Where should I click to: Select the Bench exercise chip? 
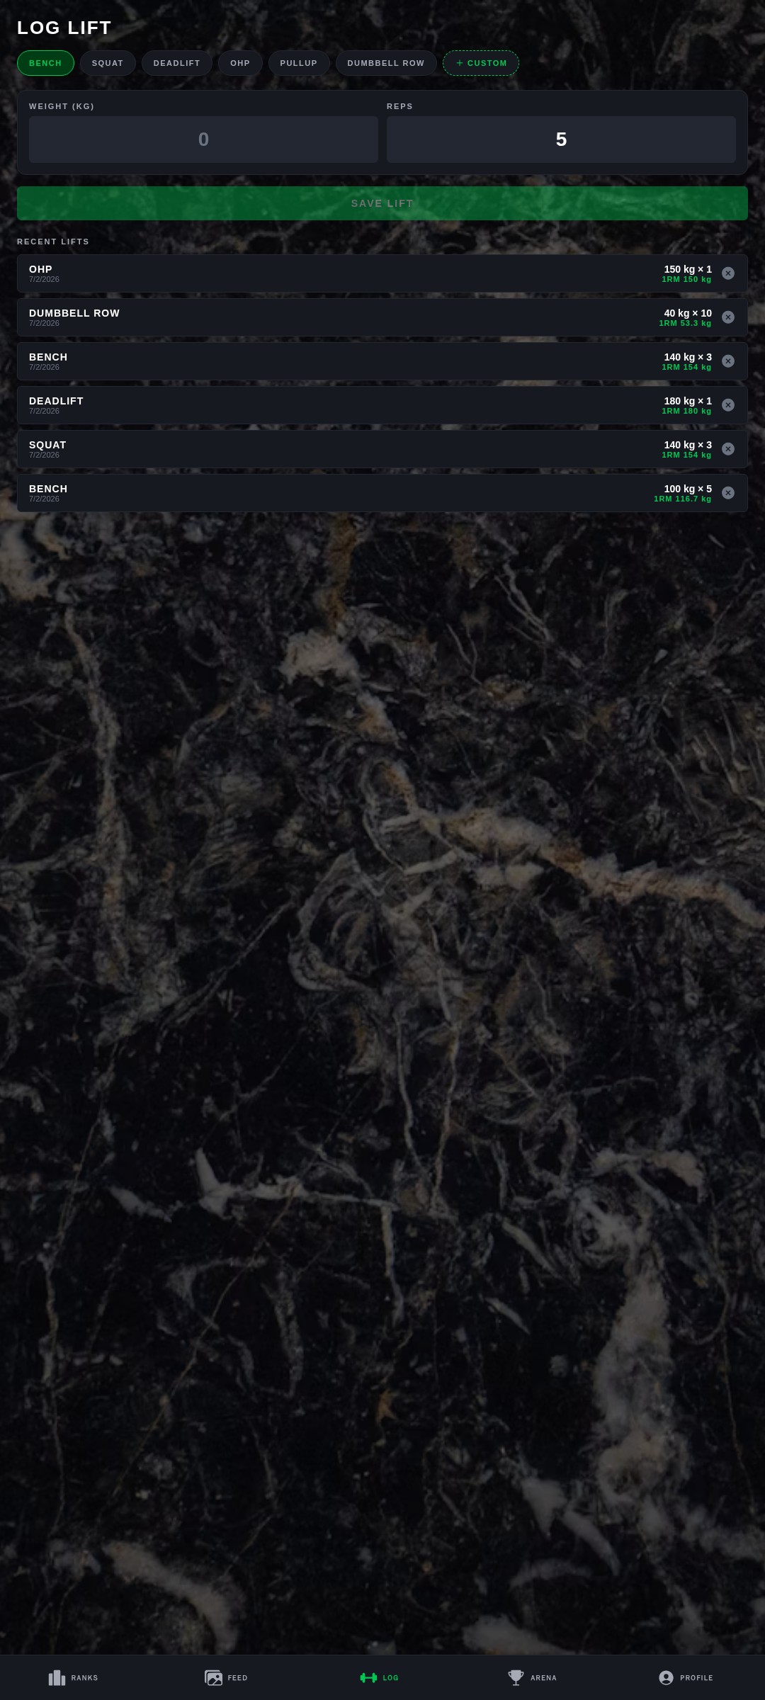click(45, 63)
